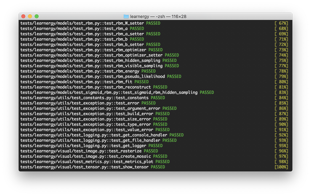
Task: Click the test_rbm_optimizer_setter line
Action: pos(100,55)
